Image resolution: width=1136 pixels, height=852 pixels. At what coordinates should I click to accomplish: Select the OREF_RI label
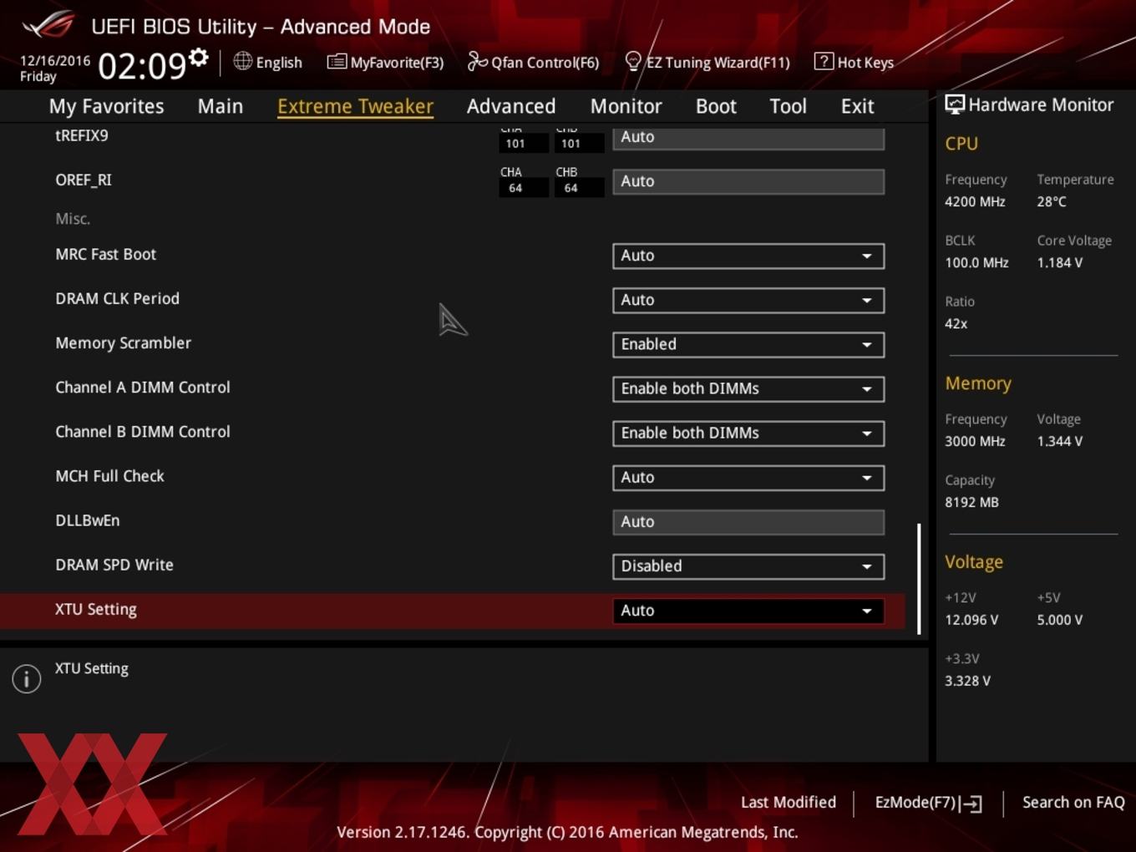tap(83, 180)
